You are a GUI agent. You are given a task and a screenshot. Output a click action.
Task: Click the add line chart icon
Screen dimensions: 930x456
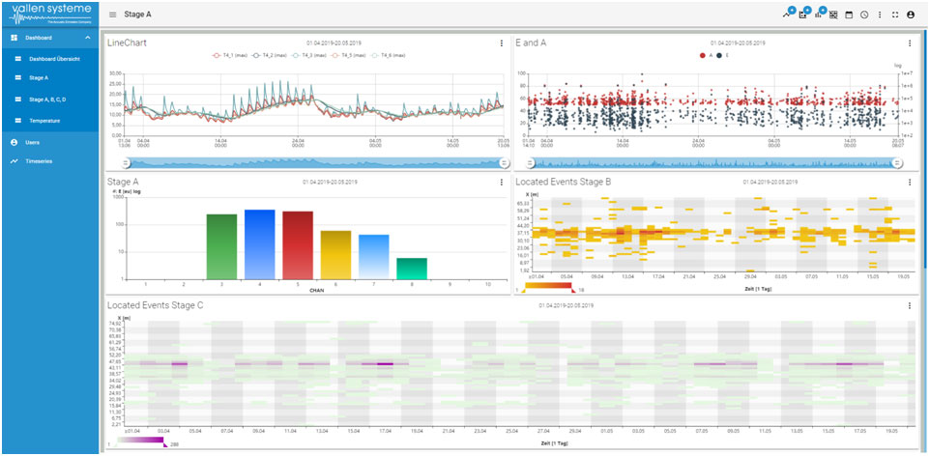coord(787,15)
